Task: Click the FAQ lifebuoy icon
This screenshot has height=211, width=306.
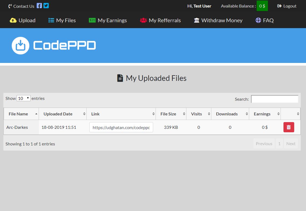Action: 258,20
